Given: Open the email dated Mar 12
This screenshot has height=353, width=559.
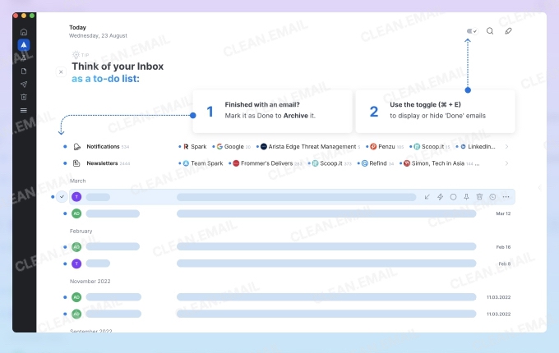Looking at the screenshot, I should tap(292, 213).
